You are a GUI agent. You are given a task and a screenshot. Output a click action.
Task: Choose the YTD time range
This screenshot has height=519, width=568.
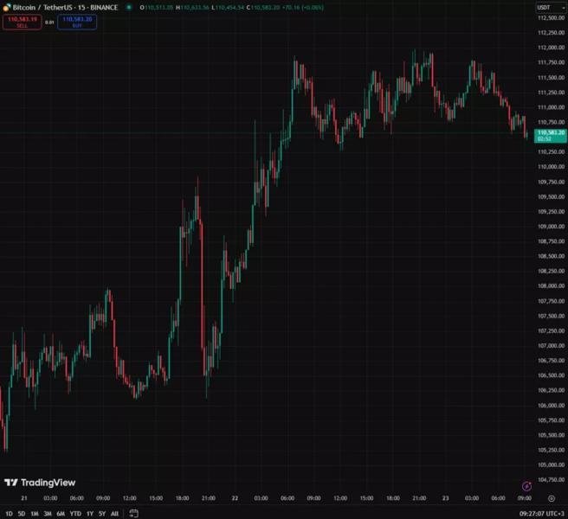[x=74, y=513]
